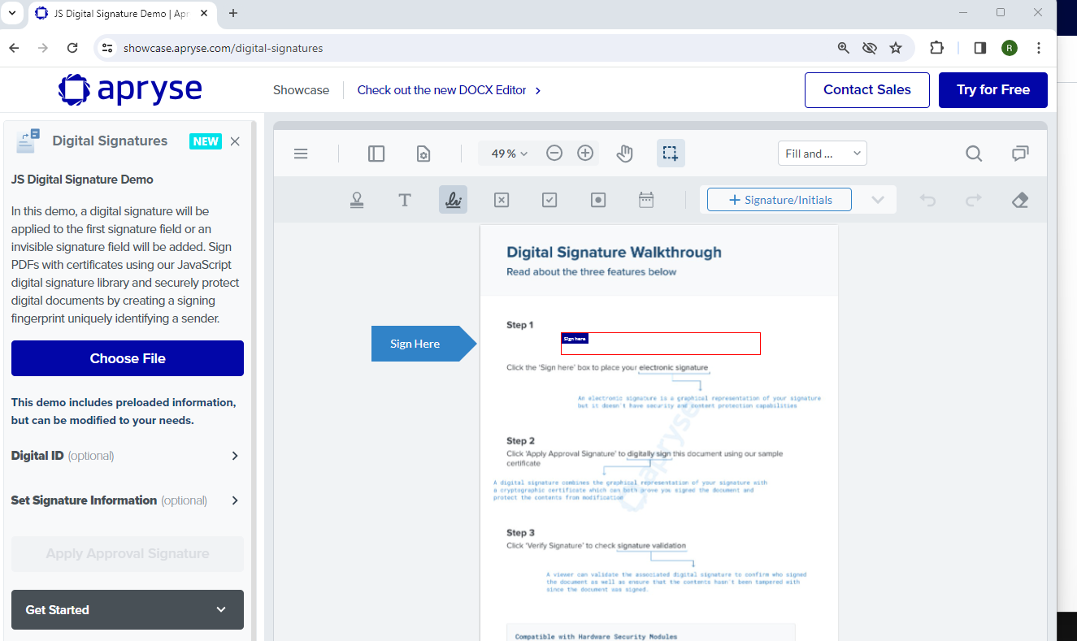Go back in browser history
Screen dimensions: 1077x641
pyautogui.click(x=14, y=48)
